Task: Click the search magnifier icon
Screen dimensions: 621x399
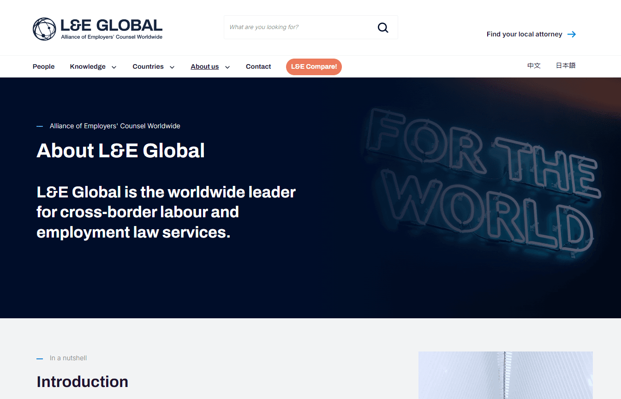Action: [383, 28]
